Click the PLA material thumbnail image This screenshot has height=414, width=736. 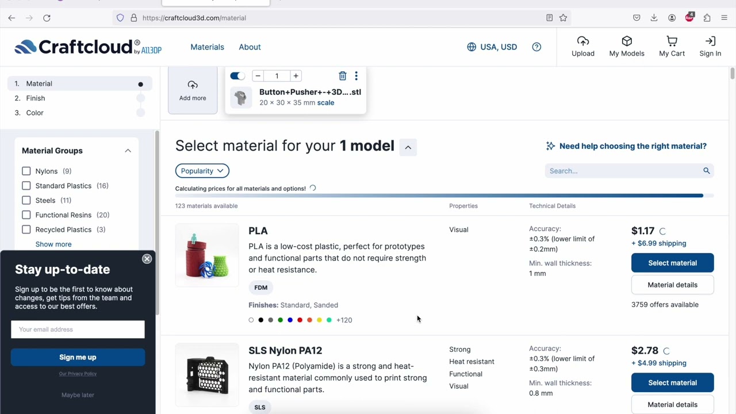tap(207, 255)
